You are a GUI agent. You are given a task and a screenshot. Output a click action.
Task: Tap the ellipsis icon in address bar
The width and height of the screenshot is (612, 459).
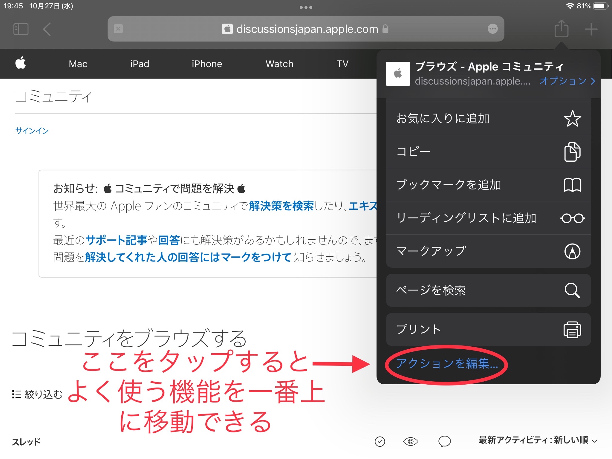point(492,29)
